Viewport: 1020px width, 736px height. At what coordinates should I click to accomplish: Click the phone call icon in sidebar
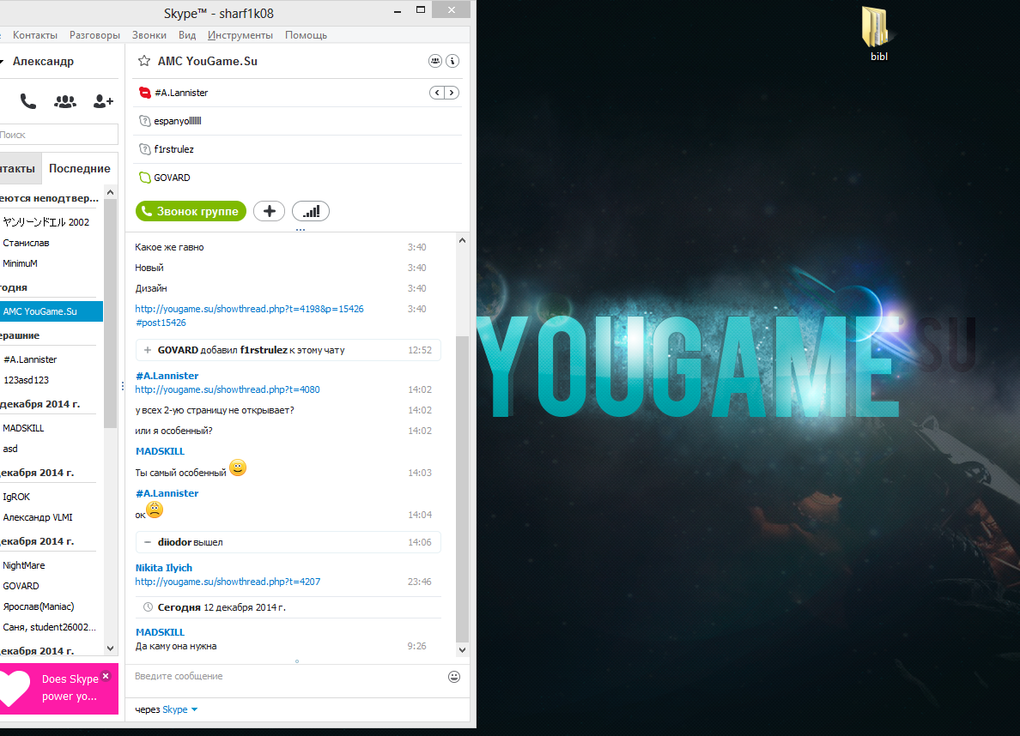click(28, 101)
